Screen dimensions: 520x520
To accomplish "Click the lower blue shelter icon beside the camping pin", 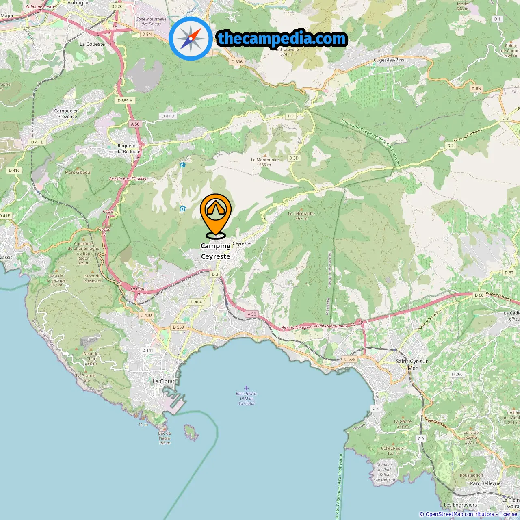I will click(x=183, y=209).
